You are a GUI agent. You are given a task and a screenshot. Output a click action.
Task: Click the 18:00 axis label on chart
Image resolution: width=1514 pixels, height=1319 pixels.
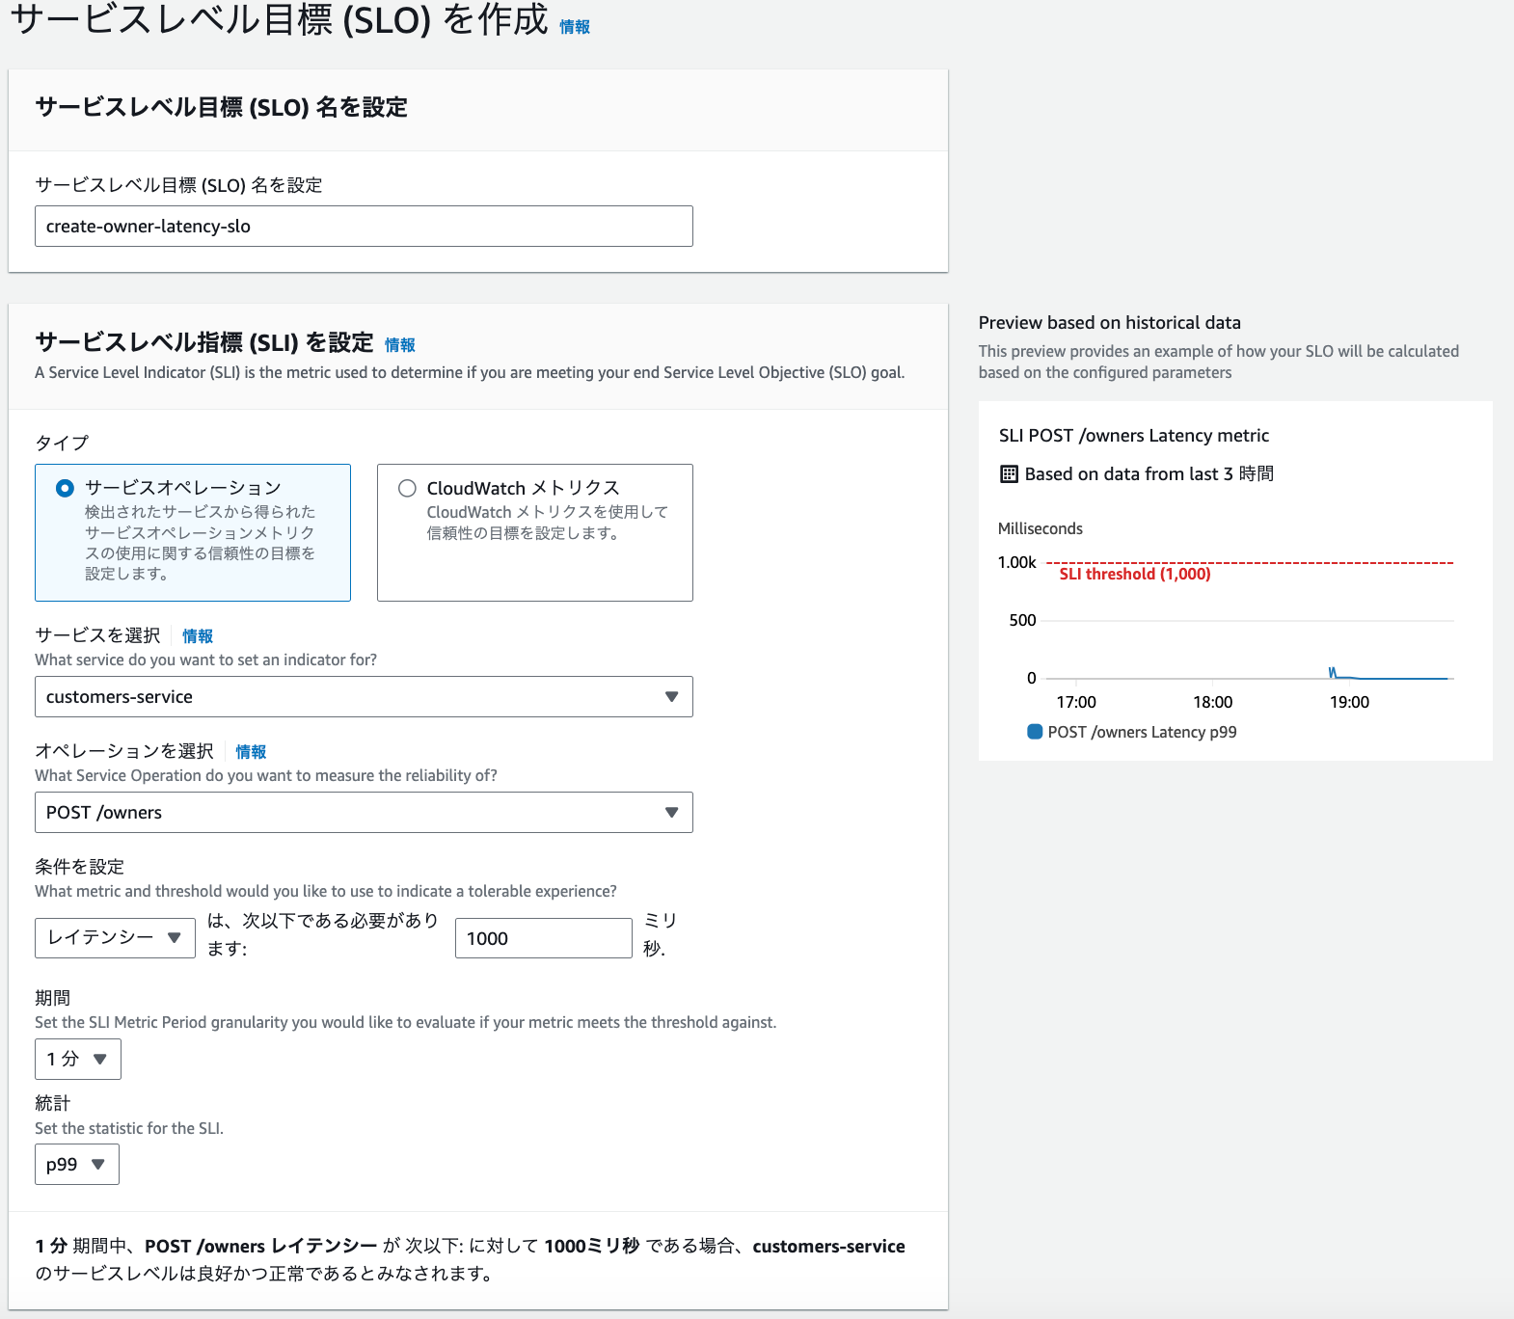[x=1212, y=702]
